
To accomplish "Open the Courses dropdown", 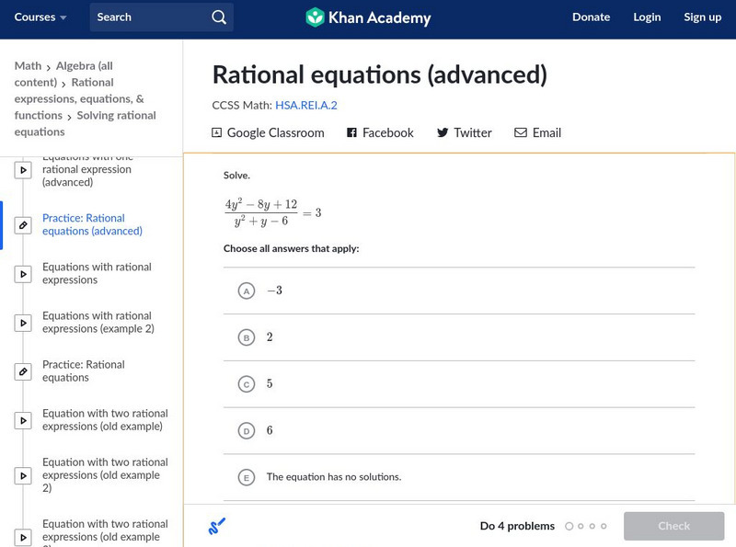I will click(x=39, y=17).
